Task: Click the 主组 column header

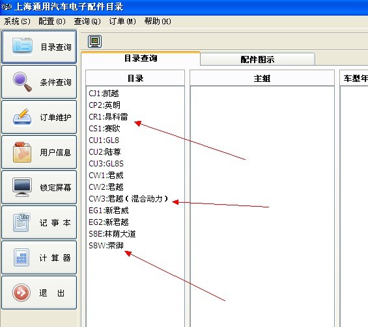Action: coord(262,78)
